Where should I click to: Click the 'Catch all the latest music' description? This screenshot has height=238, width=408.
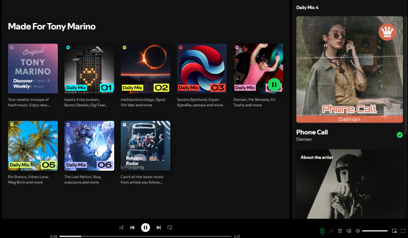tap(142, 179)
